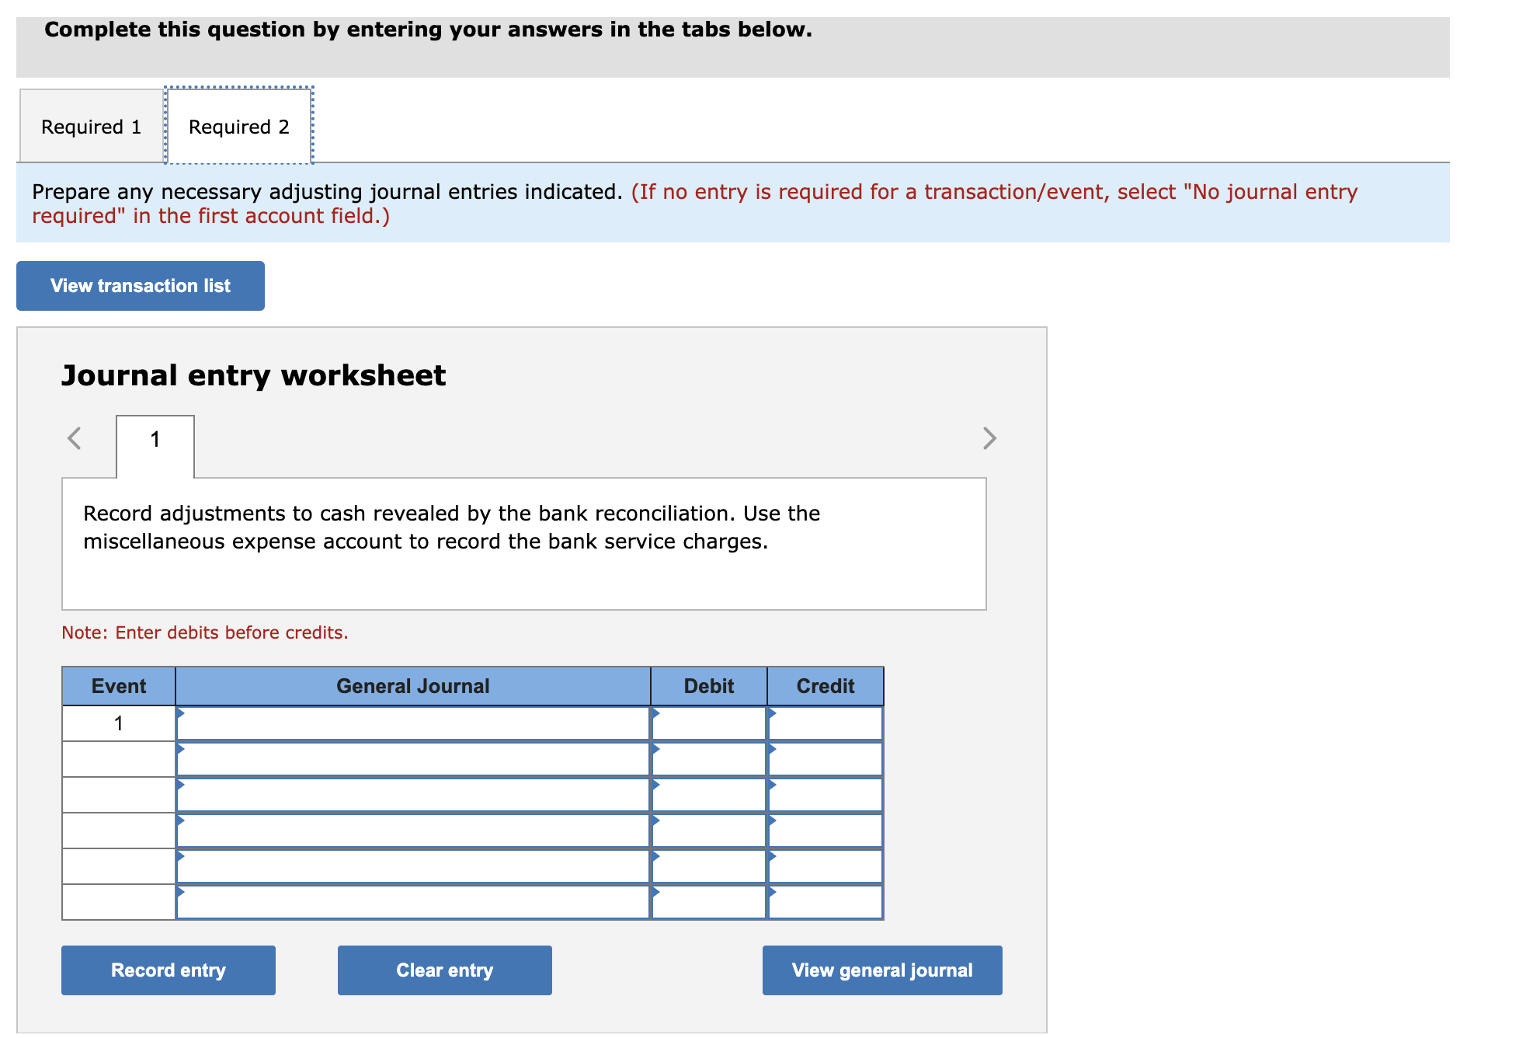
Task: Click second row Debit amount field
Action: coord(708,759)
